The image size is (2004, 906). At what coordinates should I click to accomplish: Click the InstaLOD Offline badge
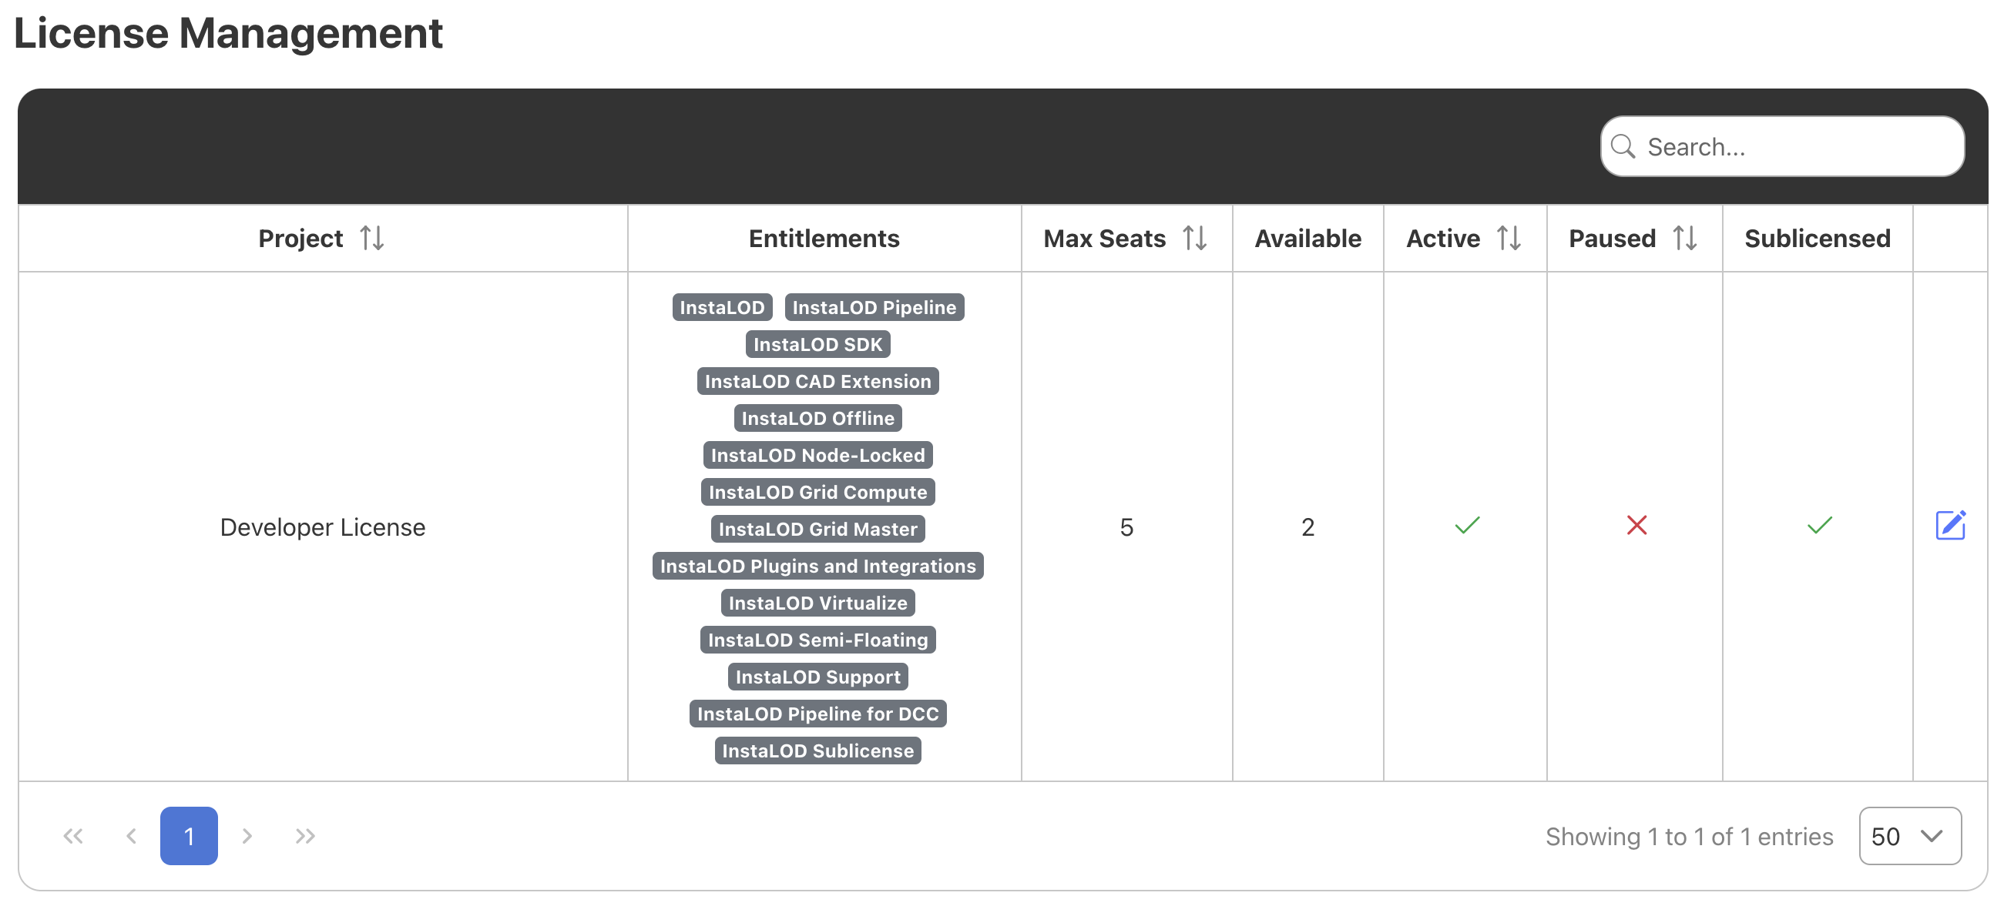tap(817, 418)
